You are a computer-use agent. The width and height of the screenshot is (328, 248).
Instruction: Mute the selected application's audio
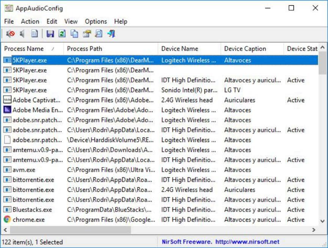coord(11,34)
